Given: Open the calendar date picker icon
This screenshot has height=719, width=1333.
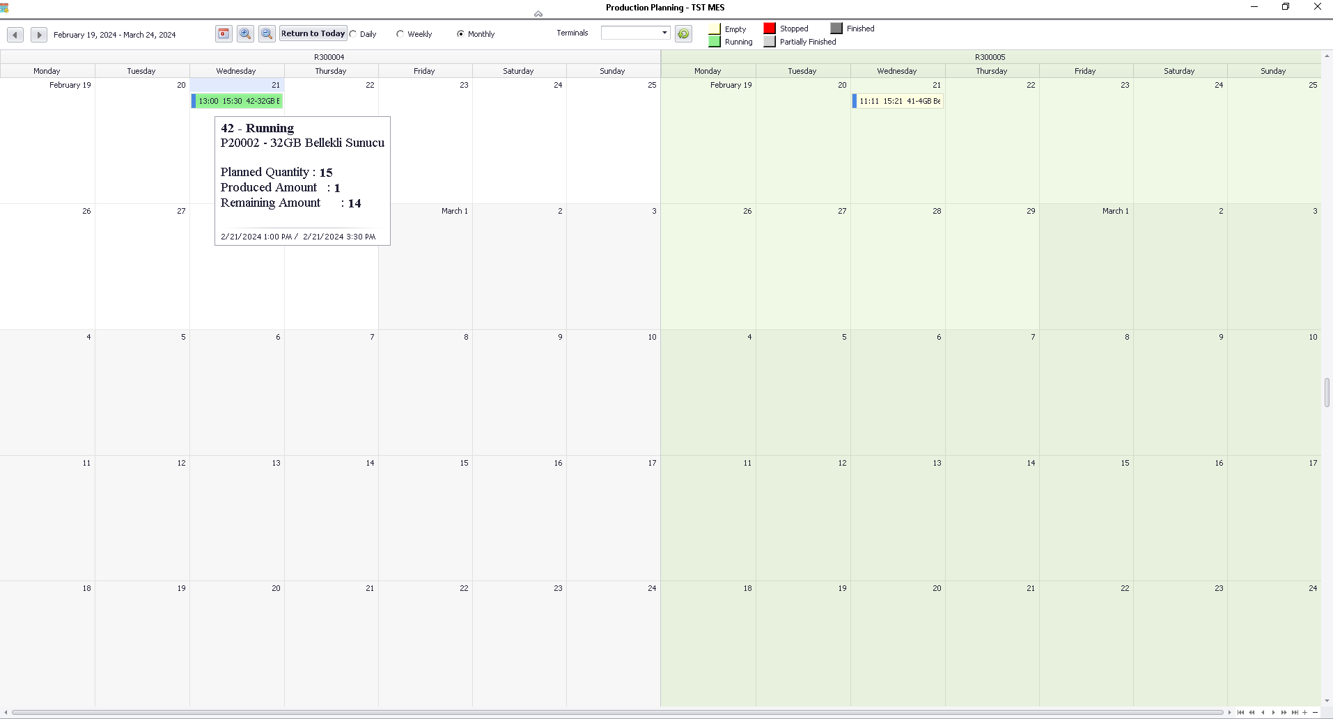Looking at the screenshot, I should (x=224, y=34).
